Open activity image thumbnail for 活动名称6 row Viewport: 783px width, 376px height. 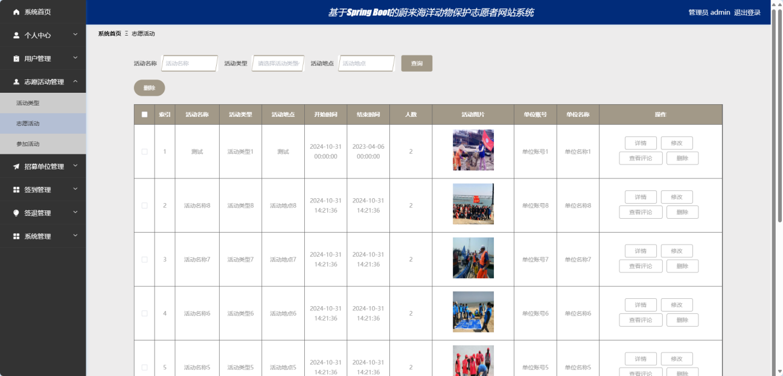pos(473,312)
